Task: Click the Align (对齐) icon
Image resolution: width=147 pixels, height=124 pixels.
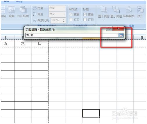Action: pos(140,9)
